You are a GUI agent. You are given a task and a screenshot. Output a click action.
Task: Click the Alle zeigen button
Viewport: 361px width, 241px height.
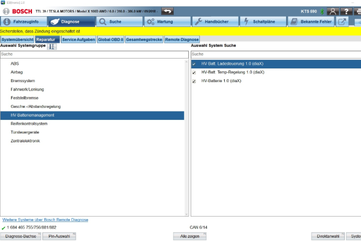pyautogui.click(x=186, y=236)
